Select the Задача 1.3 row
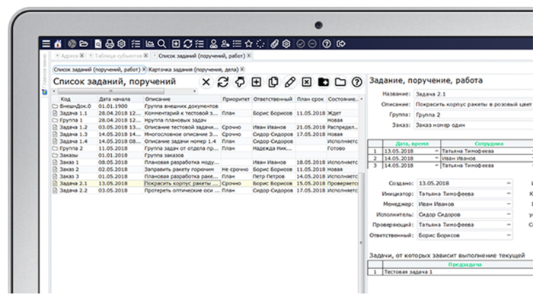The image size is (533, 294). click(x=205, y=134)
